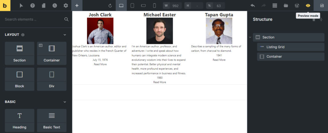This screenshot has width=328, height=133.
Task: Click the Michael Easter heading
Action: click(x=160, y=15)
